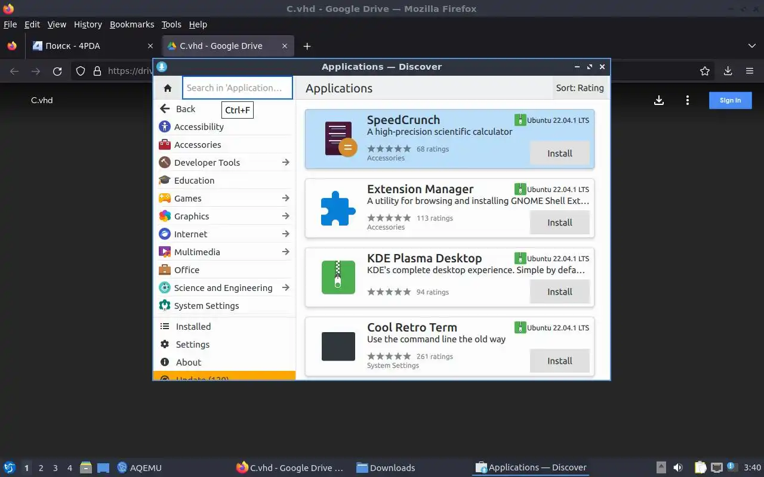Image resolution: width=764 pixels, height=477 pixels.
Task: Click the search field in Discover
Action: (238, 88)
